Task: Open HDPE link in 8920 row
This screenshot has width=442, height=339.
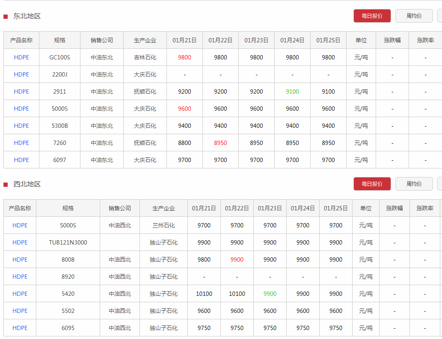Action: pyautogui.click(x=20, y=277)
